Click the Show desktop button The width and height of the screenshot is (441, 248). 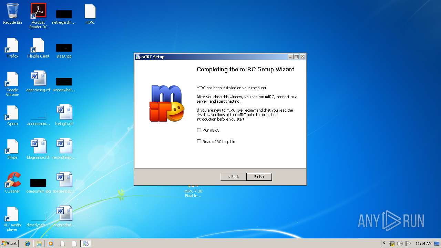point(437,244)
